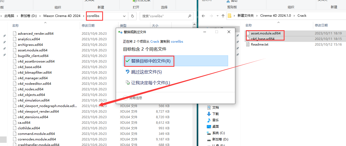Viewport: 346px width, 146px height.
Task: Select the Desktop (桌面) item in sidebar
Action: point(215,127)
